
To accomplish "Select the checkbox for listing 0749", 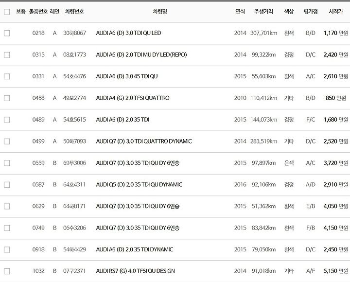I will tap(7, 228).
